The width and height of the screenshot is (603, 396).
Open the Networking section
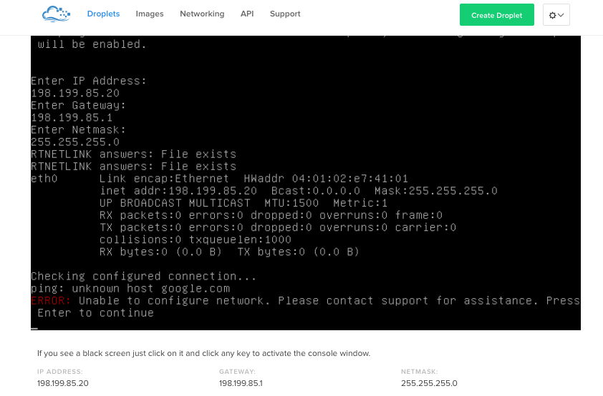coord(202,14)
